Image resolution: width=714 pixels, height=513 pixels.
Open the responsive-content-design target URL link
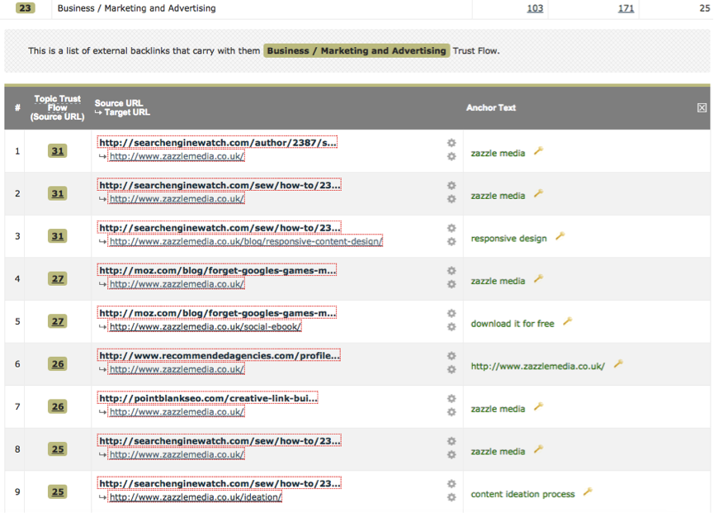tap(246, 241)
